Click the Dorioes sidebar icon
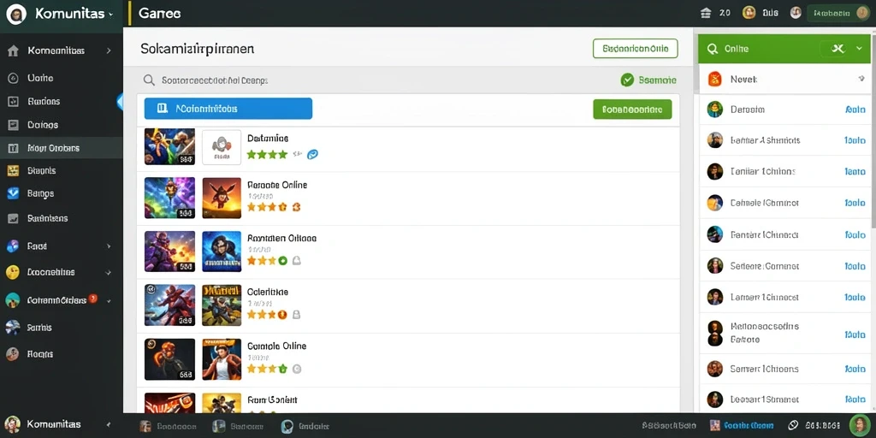Image resolution: width=876 pixels, height=438 pixels. click(x=13, y=125)
